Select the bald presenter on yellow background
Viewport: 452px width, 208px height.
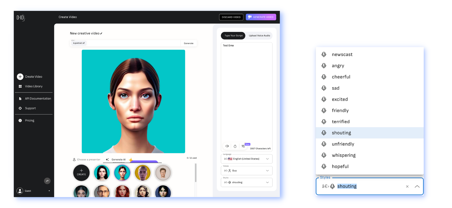point(143,173)
